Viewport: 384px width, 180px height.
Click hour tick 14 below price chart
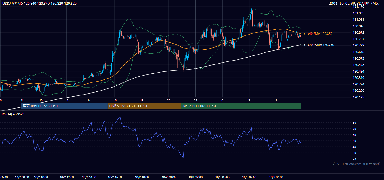pyautogui.click(x=89, y=100)
